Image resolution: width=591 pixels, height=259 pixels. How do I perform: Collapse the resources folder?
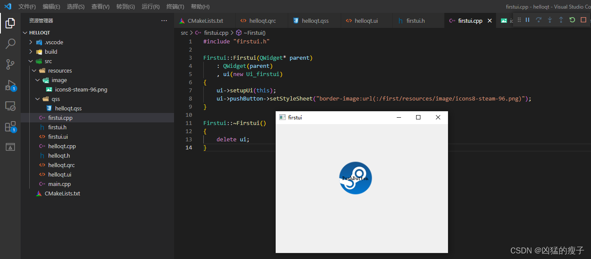point(34,70)
